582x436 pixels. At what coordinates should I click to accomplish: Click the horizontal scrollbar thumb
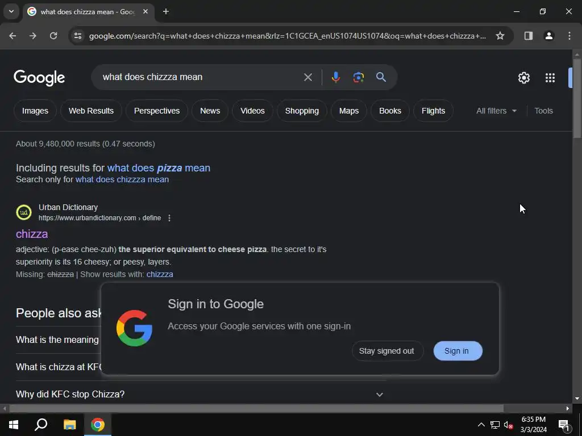[256, 409]
